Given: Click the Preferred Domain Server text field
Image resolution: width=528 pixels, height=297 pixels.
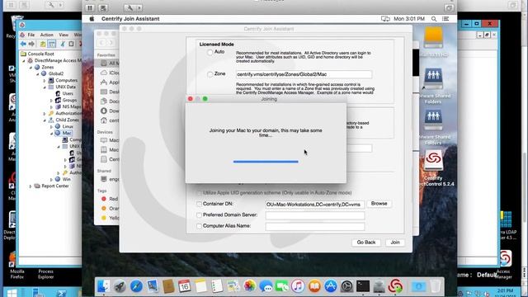Looking at the screenshot, I should tap(315, 215).
